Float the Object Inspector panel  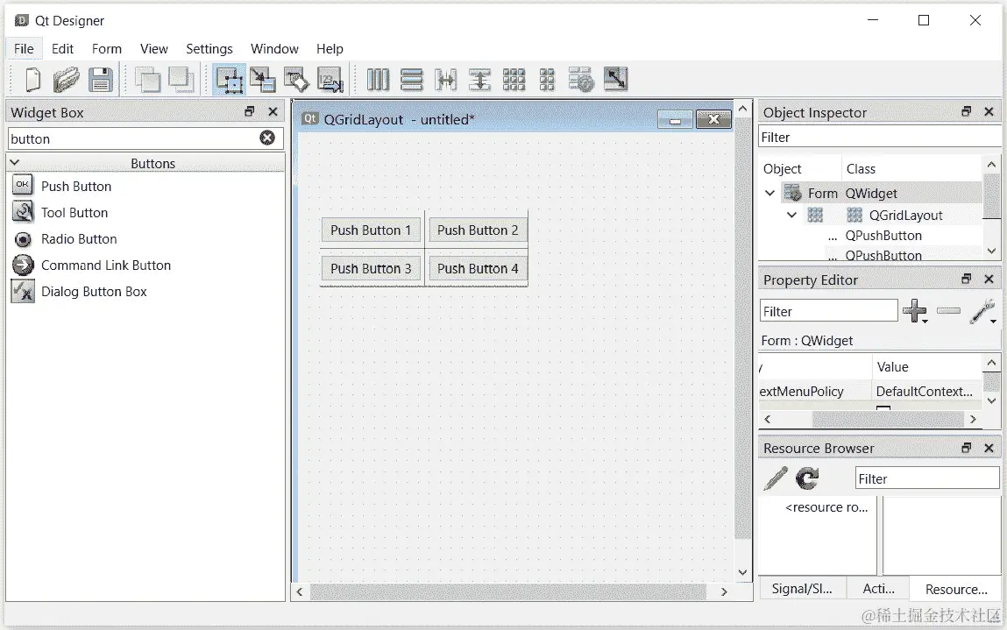click(966, 112)
